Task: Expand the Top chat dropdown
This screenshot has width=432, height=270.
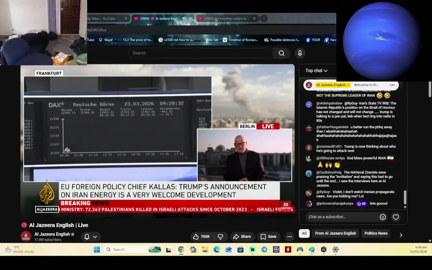Action: (316, 70)
